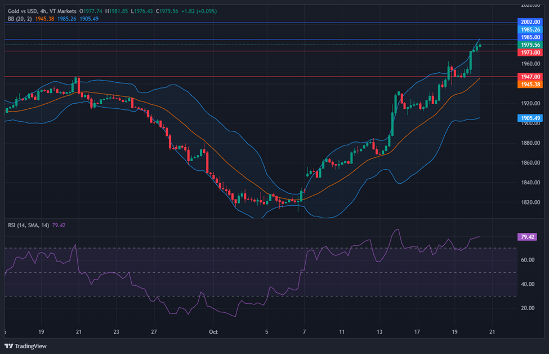Select the "Gold vs USD, 4h, VT Markets" chart title
The width and height of the screenshot is (549, 354).
point(42,11)
